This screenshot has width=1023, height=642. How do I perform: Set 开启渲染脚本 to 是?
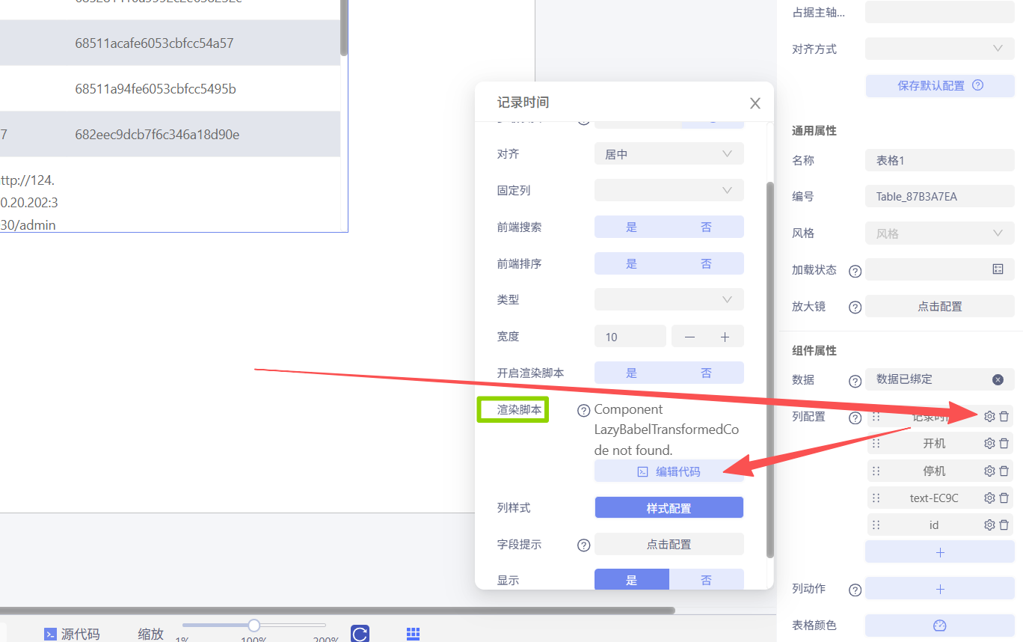[632, 373]
